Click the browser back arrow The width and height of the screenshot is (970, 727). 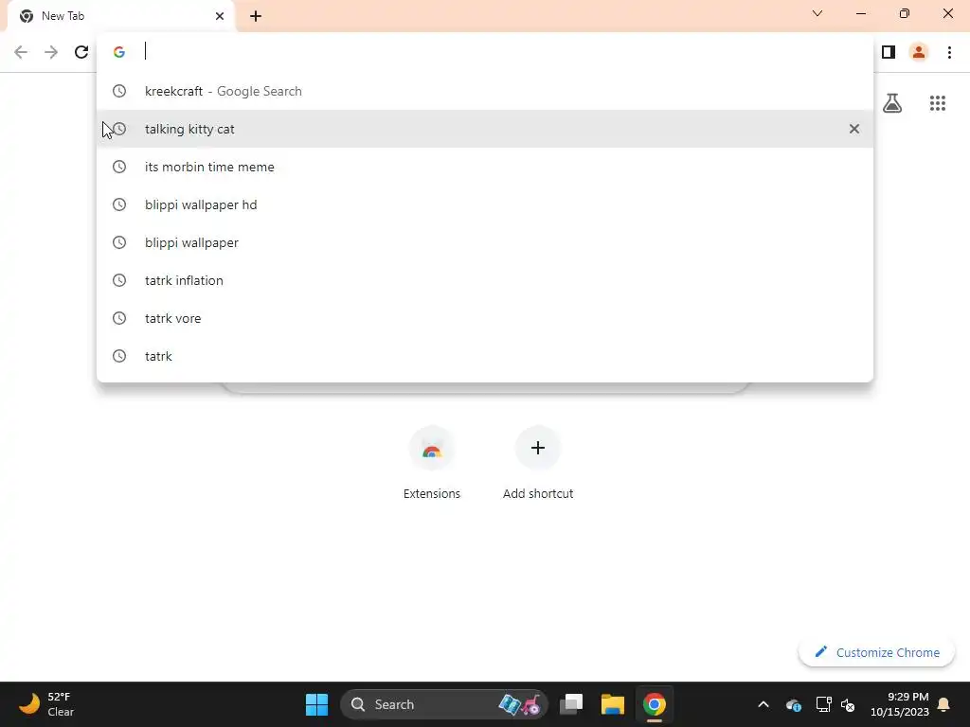click(21, 52)
